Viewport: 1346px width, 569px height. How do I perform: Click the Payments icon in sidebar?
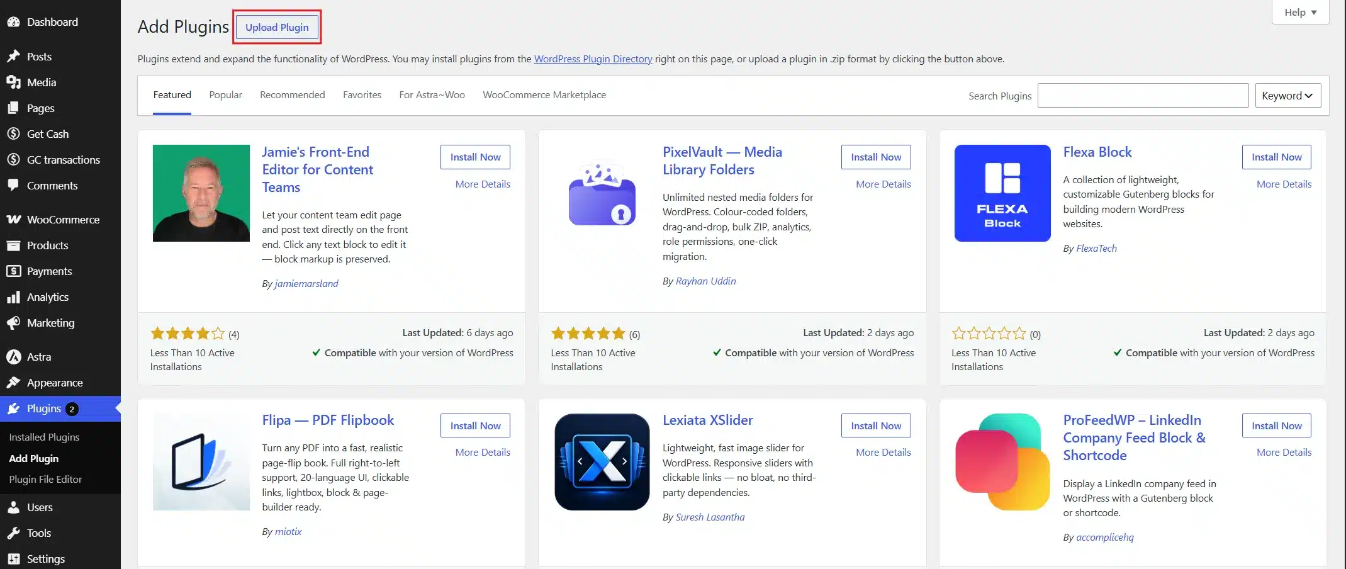(13, 271)
